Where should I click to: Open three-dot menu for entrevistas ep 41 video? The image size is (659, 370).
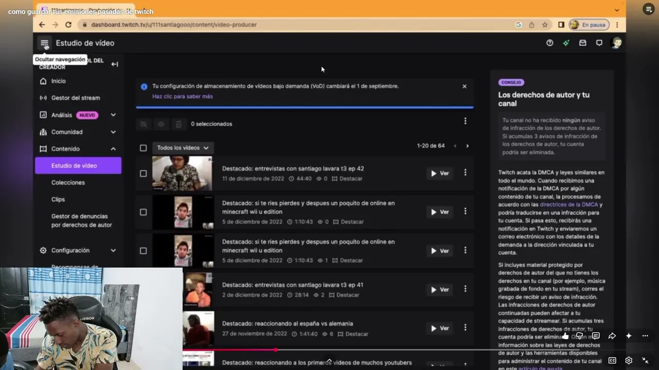(x=465, y=289)
